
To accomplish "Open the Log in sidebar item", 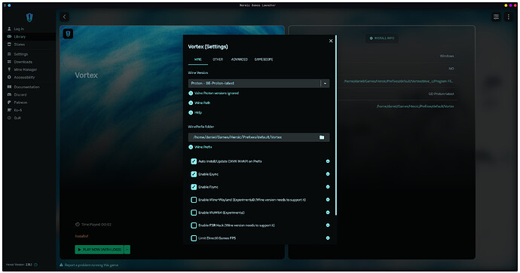I will pos(16,29).
